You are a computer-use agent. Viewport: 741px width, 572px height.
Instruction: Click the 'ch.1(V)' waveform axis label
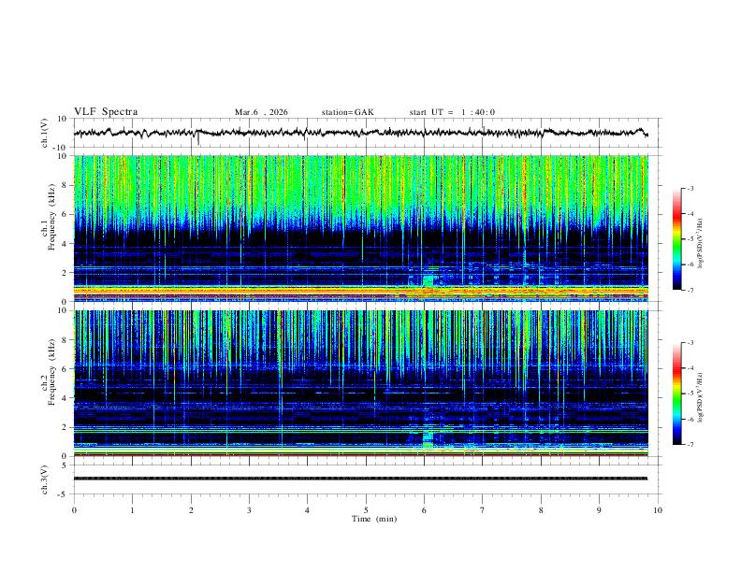click(45, 133)
